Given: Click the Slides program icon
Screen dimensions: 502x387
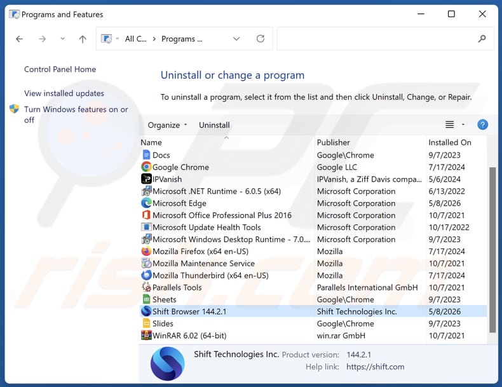Looking at the screenshot, I should coord(146,323).
